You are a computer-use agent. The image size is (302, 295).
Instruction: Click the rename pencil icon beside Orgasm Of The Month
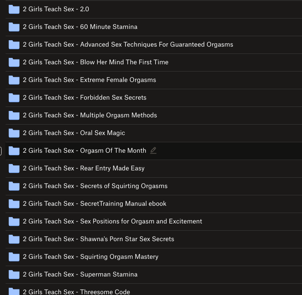(x=153, y=151)
